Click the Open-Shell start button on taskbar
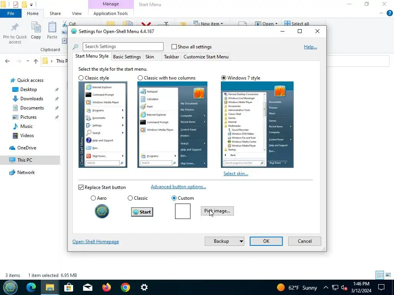The image size is (394, 295). 10,287
